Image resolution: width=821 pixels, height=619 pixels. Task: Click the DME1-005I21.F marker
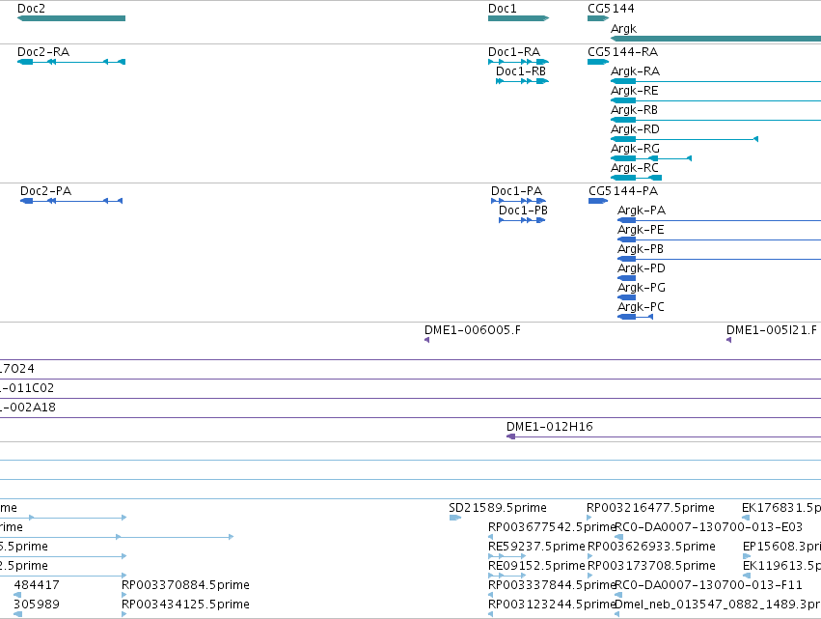728,340
